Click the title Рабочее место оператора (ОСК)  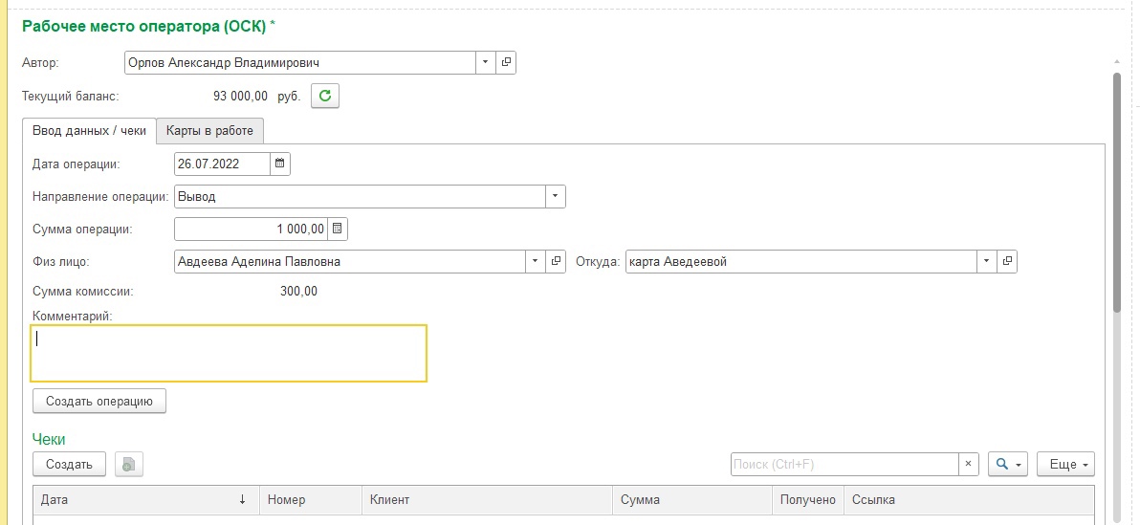pyautogui.click(x=144, y=26)
